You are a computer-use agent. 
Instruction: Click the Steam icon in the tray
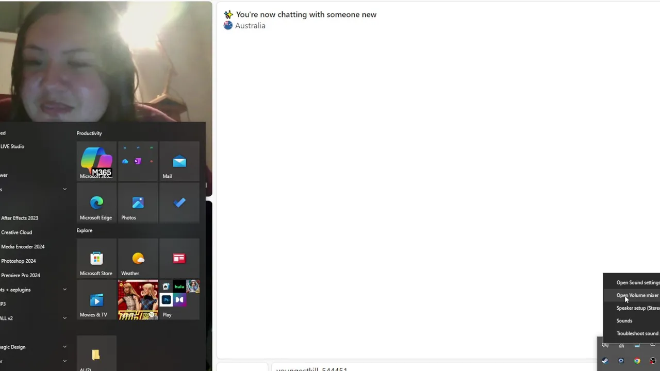[x=605, y=361]
